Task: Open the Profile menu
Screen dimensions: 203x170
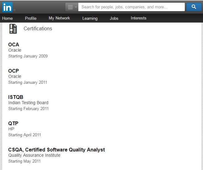Action: 31,18
